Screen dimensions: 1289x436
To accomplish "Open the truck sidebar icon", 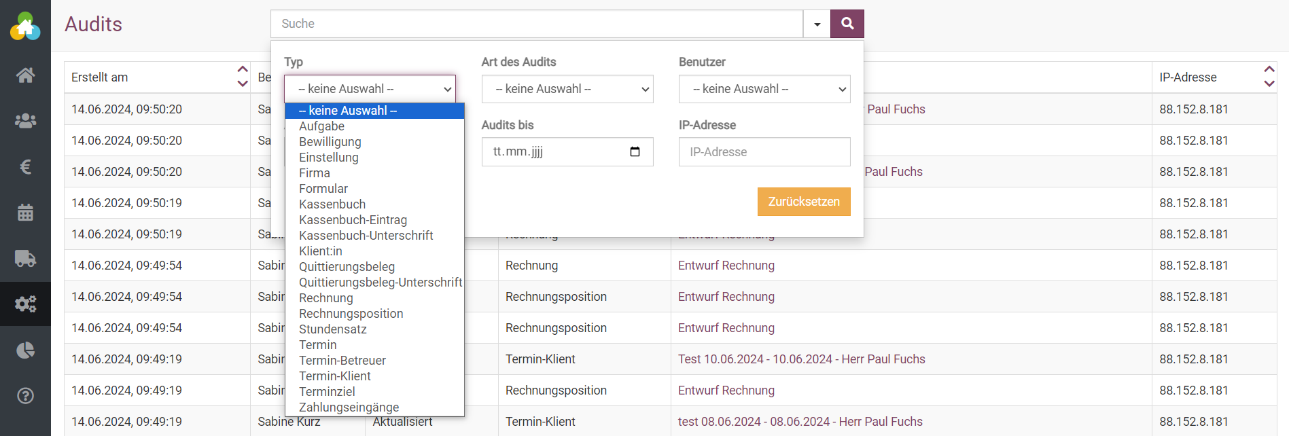I will pyautogui.click(x=25, y=258).
